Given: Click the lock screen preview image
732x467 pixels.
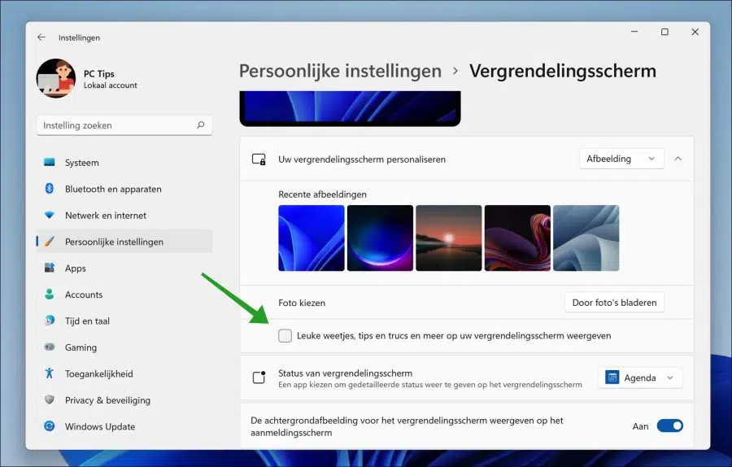Looking at the screenshot, I should tap(350, 108).
